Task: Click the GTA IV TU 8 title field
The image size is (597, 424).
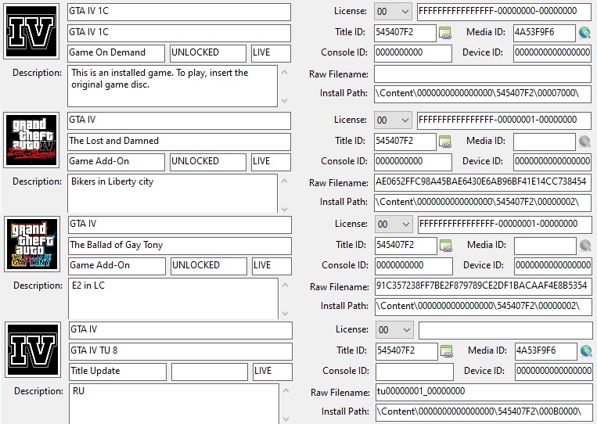Action: click(181, 351)
